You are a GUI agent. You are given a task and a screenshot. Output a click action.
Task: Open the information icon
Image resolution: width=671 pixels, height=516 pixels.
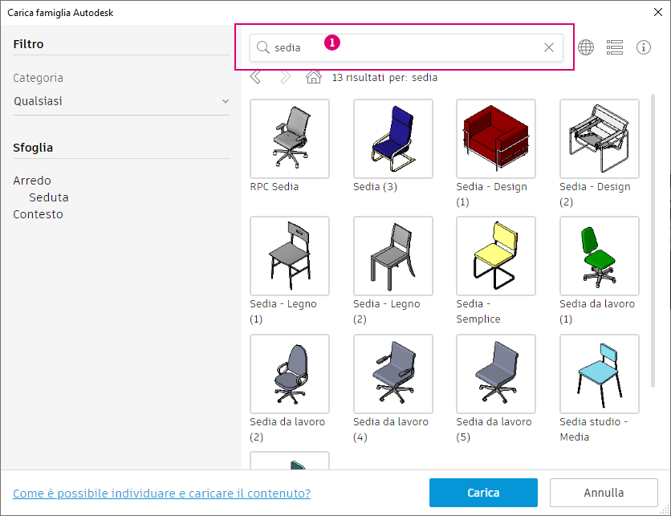pyautogui.click(x=644, y=47)
